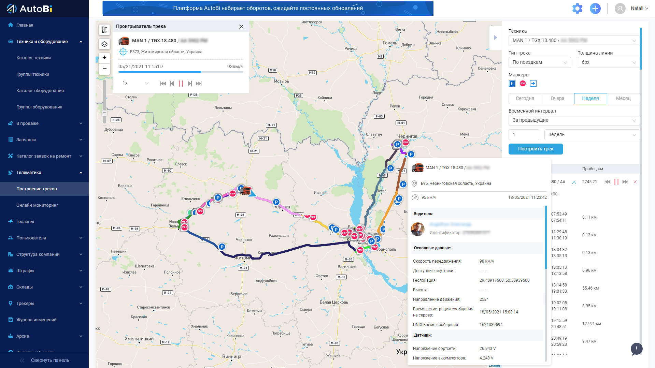
Task: Expand Штрафы section
Action: pos(44,271)
